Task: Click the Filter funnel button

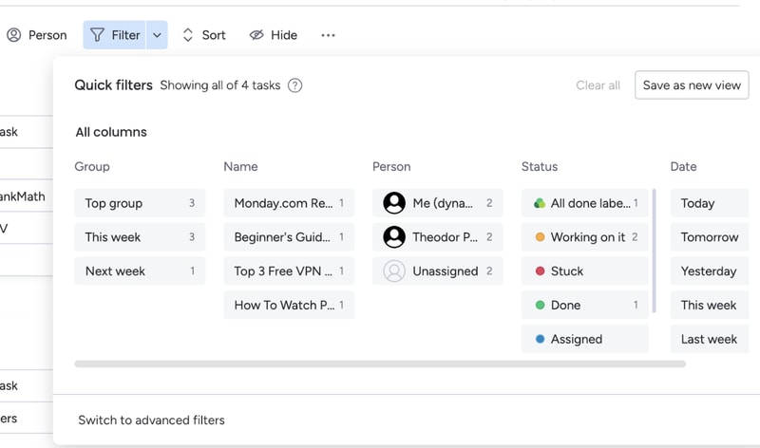Action: [x=114, y=35]
